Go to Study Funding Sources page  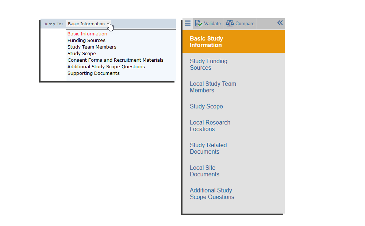coord(208,65)
